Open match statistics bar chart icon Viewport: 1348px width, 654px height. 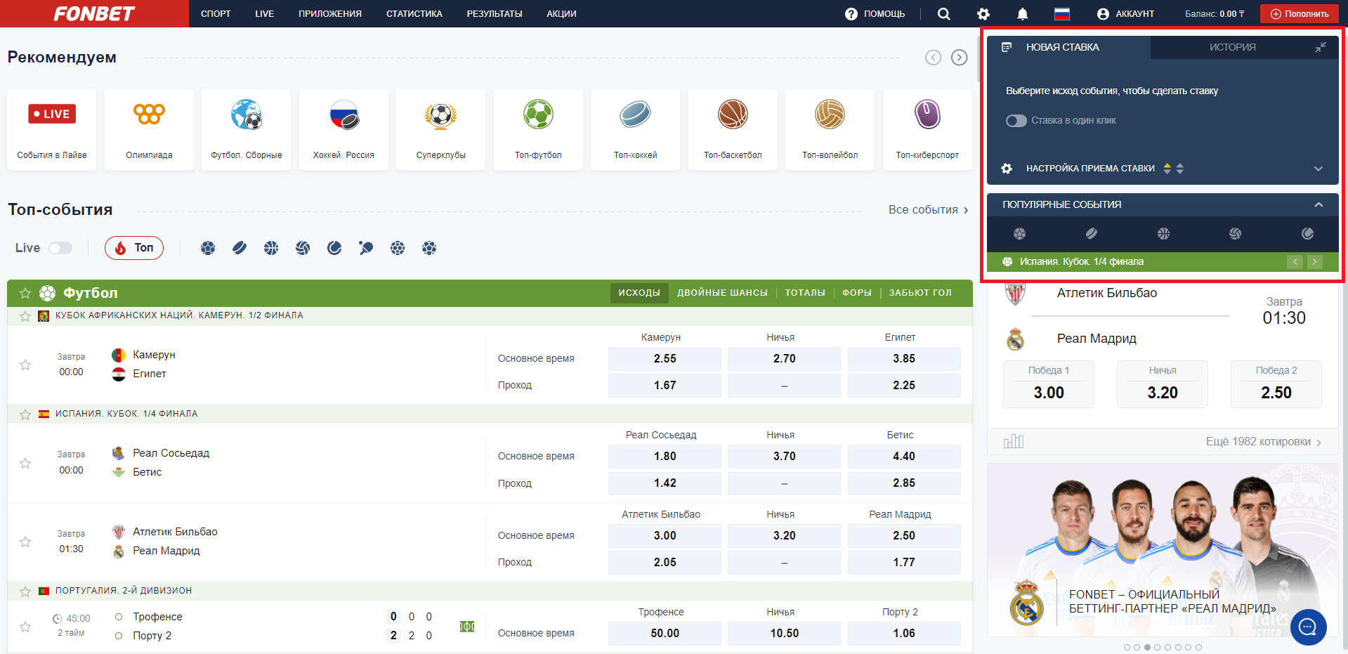(x=1014, y=441)
